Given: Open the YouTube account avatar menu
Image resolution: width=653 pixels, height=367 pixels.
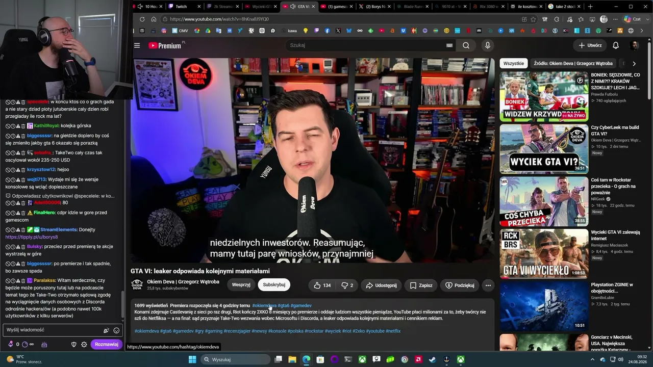Looking at the screenshot, I should [x=634, y=45].
